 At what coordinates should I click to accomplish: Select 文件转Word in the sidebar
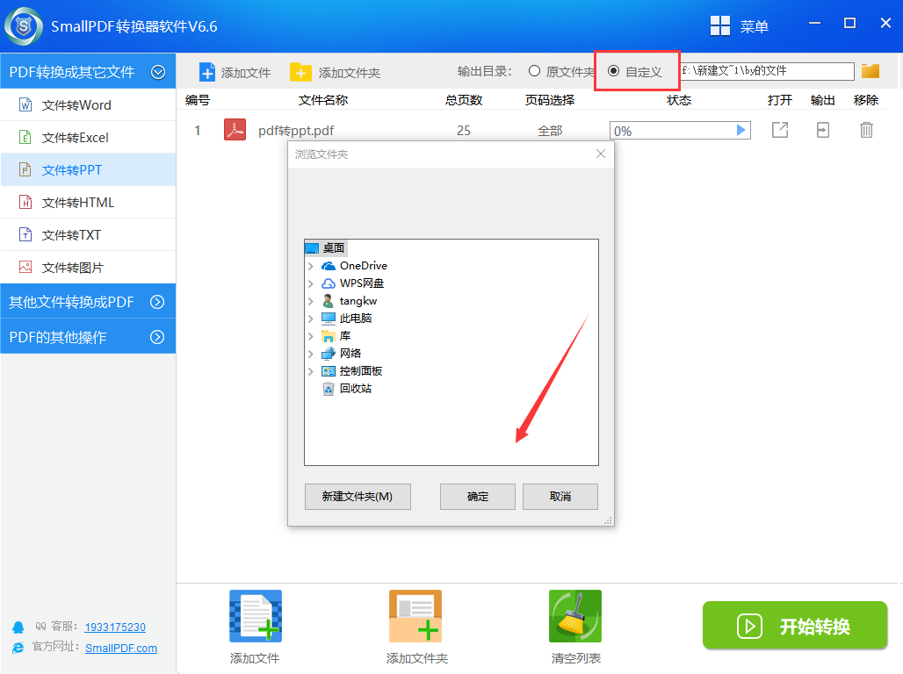[76, 105]
